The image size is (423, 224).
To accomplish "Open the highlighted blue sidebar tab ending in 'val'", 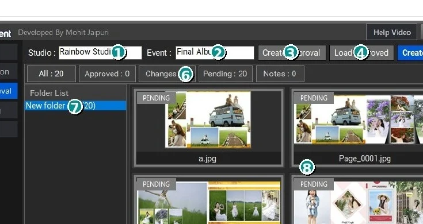I will (9, 91).
